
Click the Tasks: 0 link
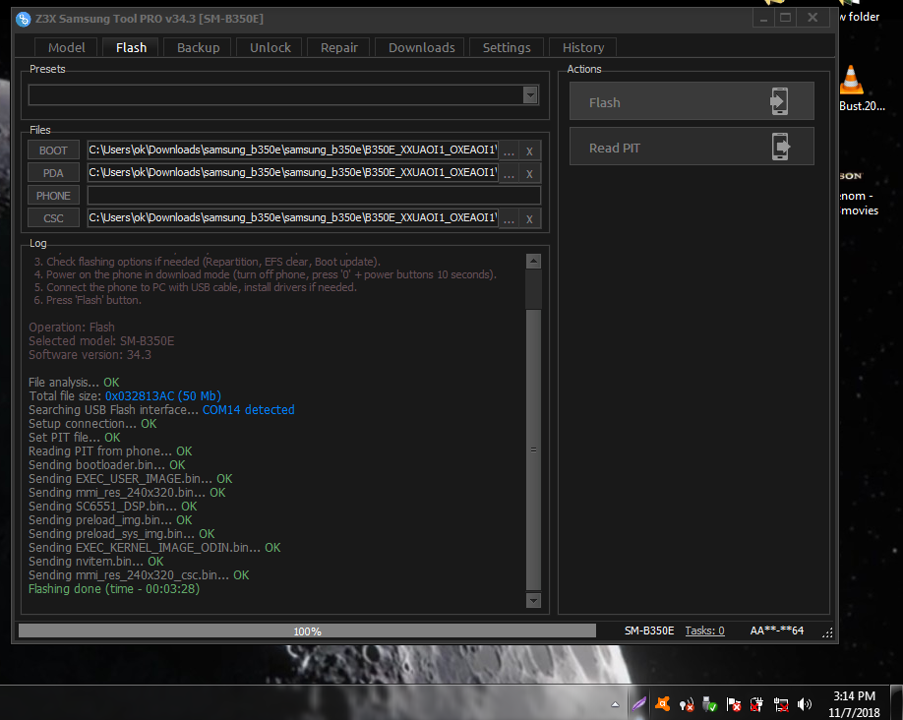click(704, 630)
